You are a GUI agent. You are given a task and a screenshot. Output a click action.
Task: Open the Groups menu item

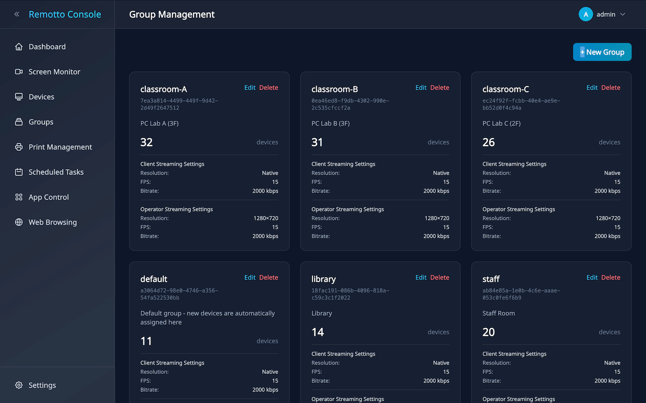tap(41, 122)
